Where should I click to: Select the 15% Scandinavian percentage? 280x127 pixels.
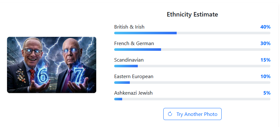pyautogui.click(x=265, y=60)
